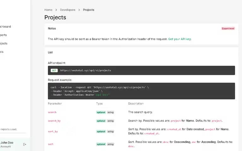Click the string badge in sort row

(x=111, y=144)
